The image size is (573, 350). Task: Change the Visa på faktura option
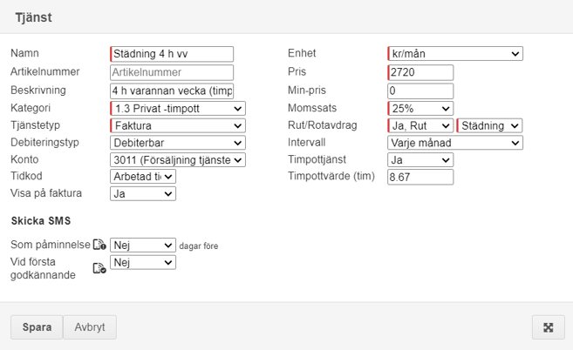tap(143, 193)
